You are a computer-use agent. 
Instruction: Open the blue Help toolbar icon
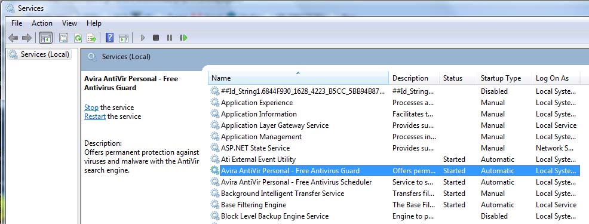[109, 38]
